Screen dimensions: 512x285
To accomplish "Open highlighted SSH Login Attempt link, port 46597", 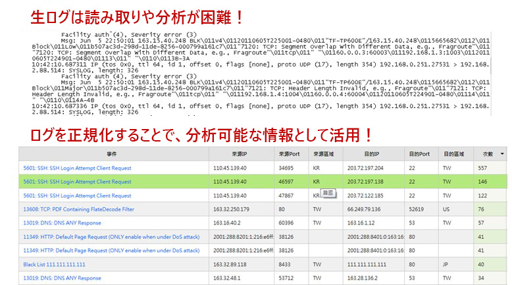I will (77, 182).
